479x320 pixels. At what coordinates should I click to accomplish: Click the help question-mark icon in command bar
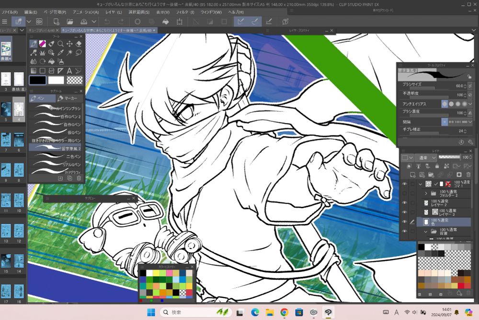click(285, 22)
